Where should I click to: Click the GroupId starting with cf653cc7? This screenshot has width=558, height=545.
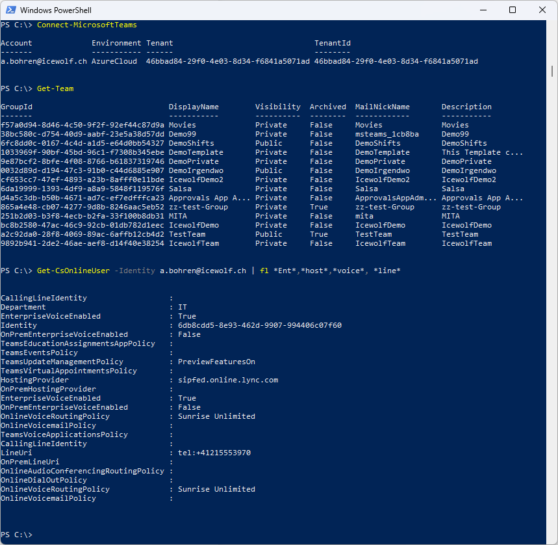point(82,180)
